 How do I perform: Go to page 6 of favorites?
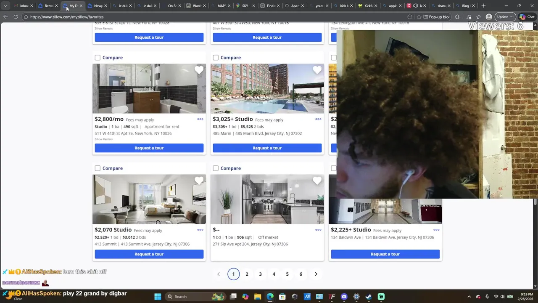(x=301, y=274)
